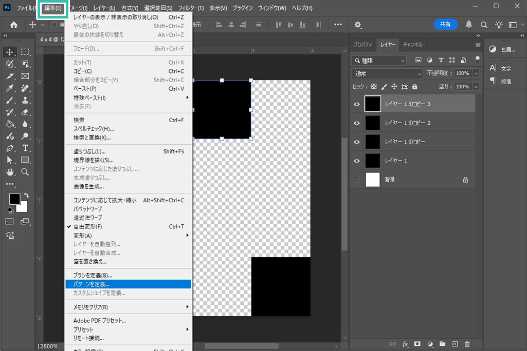Create a new group folder icon
The image size is (527, 351).
(x=442, y=344)
